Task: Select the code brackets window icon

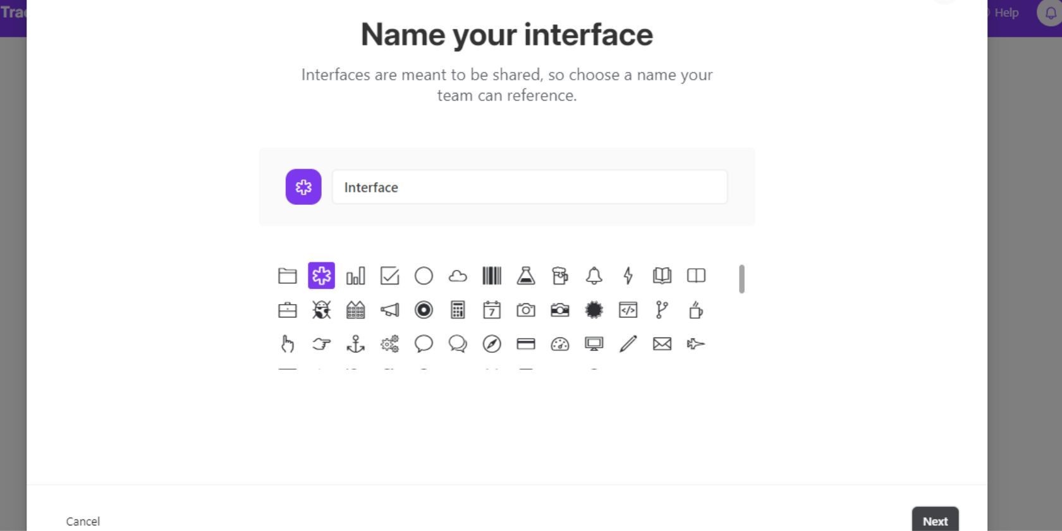Action: (628, 310)
